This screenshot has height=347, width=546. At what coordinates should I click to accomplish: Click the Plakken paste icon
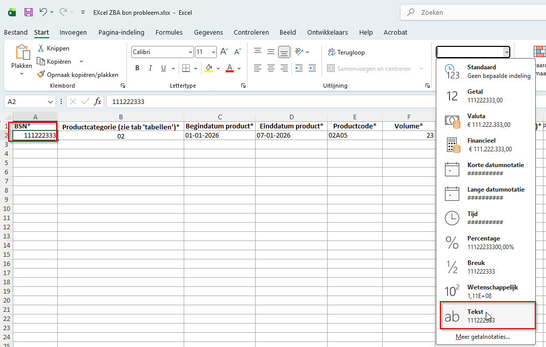point(22,53)
